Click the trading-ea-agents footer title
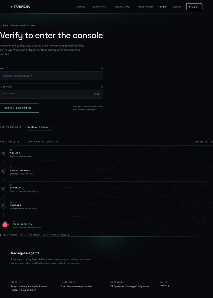Image resolution: width=213 pixels, height=298 pixels. (x=25, y=253)
